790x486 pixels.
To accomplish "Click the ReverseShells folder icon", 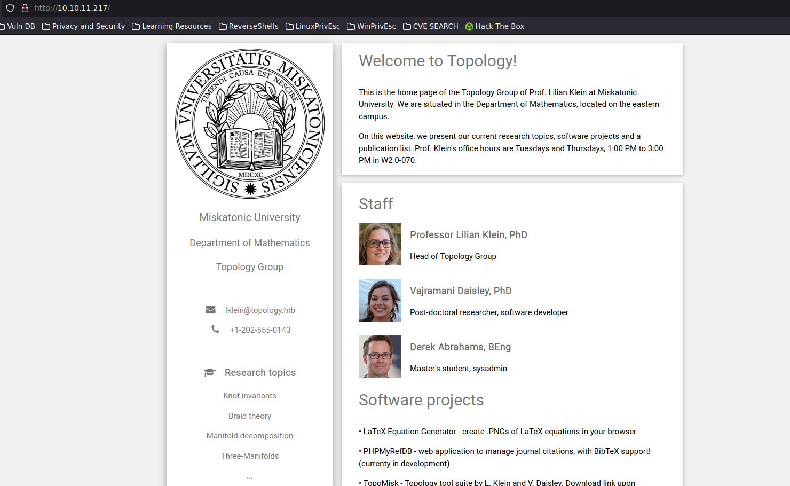I will click(x=223, y=26).
